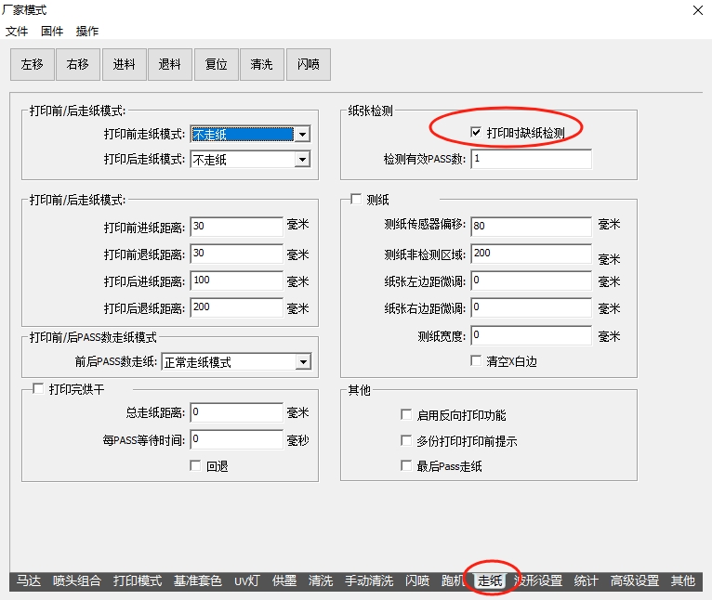The image size is (712, 600).
Task: Switch to the 高级设置 tab
Action: [634, 580]
